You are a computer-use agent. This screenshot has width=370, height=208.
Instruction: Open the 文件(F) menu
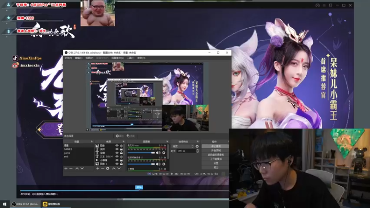68,58
